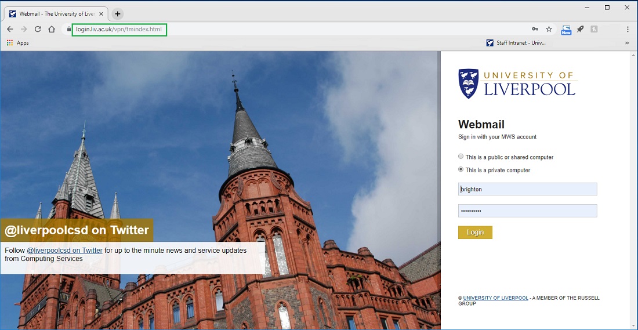
Task: Click the rocket extension icon
Action: pyautogui.click(x=580, y=30)
